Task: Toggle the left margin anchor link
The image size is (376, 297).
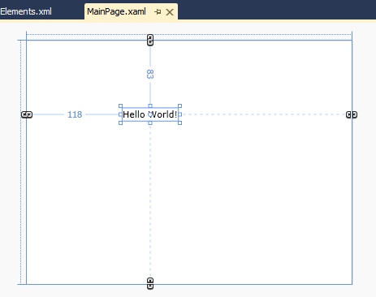Action: tap(27, 114)
